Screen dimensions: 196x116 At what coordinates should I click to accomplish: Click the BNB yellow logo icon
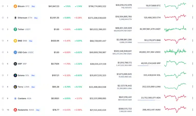click(15, 41)
